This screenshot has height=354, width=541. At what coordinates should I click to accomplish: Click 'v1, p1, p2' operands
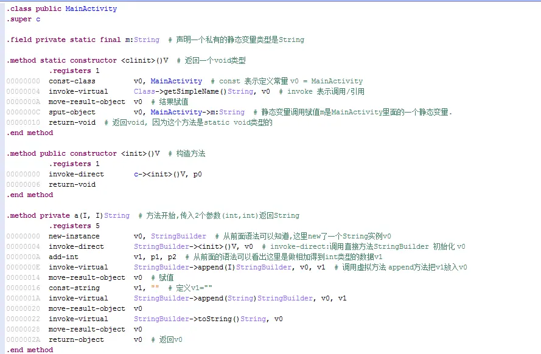(x=155, y=257)
